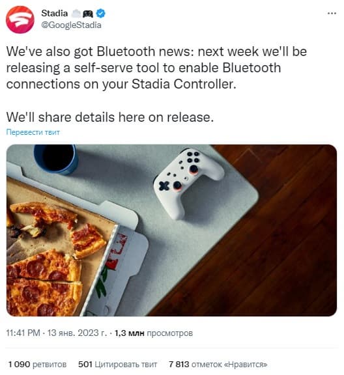Open the Stadia profile avatar

(20, 20)
